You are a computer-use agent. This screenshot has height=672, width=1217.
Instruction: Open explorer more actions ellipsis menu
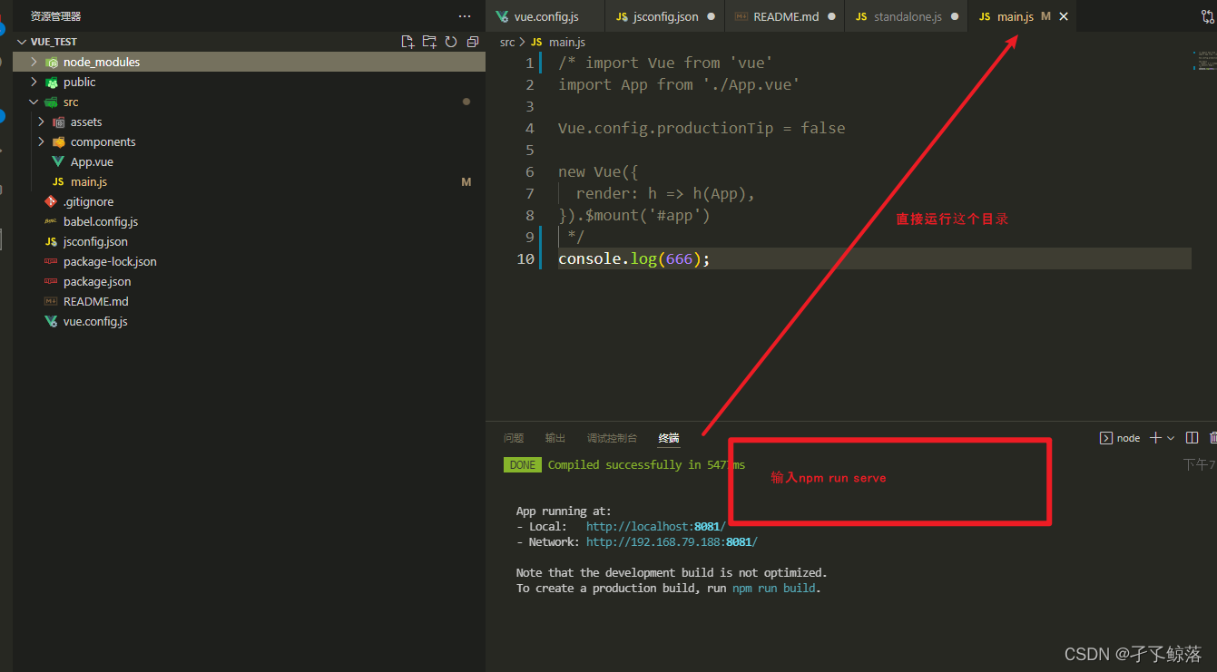coord(465,16)
